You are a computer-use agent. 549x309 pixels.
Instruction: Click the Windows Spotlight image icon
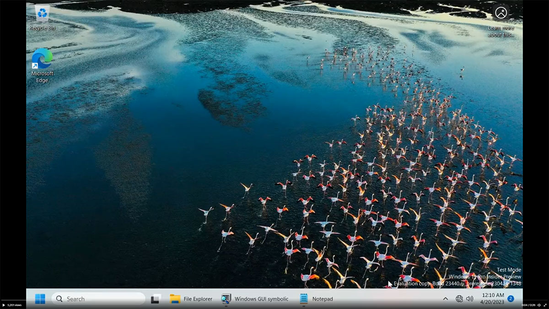[x=501, y=13]
